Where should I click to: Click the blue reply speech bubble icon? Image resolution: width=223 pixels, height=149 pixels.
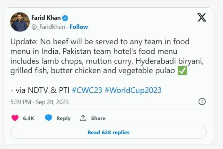[x=49, y=118]
